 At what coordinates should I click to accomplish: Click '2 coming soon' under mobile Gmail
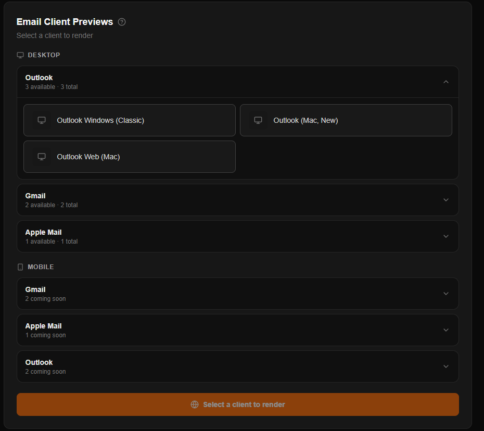click(x=45, y=299)
